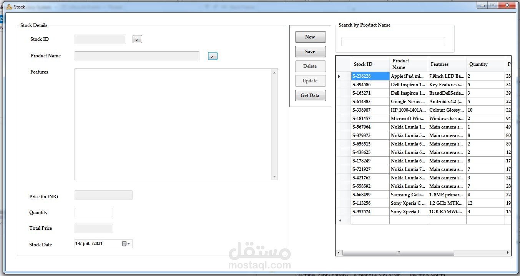Click the Stock Date value 13/ juil. /2021
This screenshot has height=276, width=520.
click(89, 244)
